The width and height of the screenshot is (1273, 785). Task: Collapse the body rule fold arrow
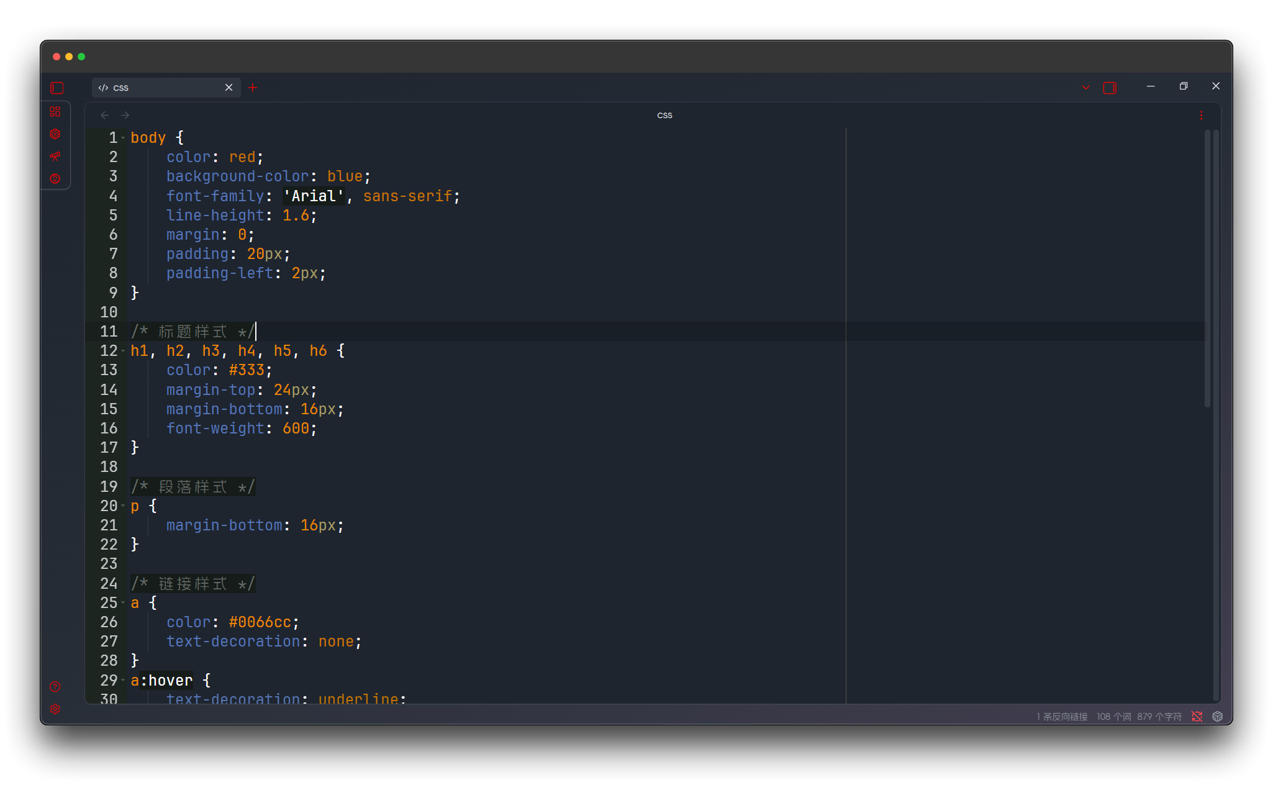124,138
